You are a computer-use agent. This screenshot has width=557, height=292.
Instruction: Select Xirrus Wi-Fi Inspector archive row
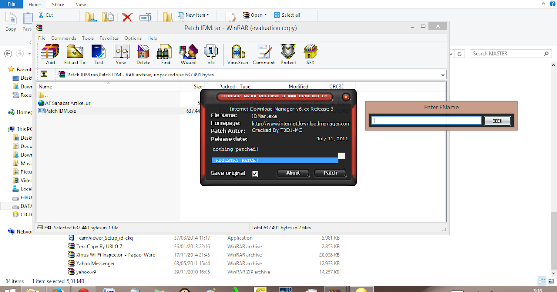(112, 255)
